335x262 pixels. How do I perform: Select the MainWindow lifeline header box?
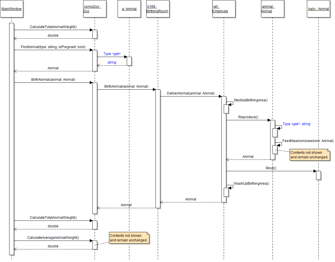11,9
